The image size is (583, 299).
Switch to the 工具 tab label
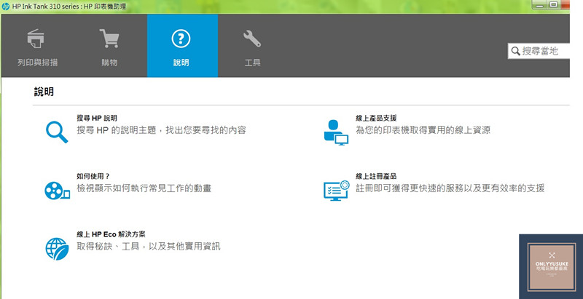coord(252,63)
